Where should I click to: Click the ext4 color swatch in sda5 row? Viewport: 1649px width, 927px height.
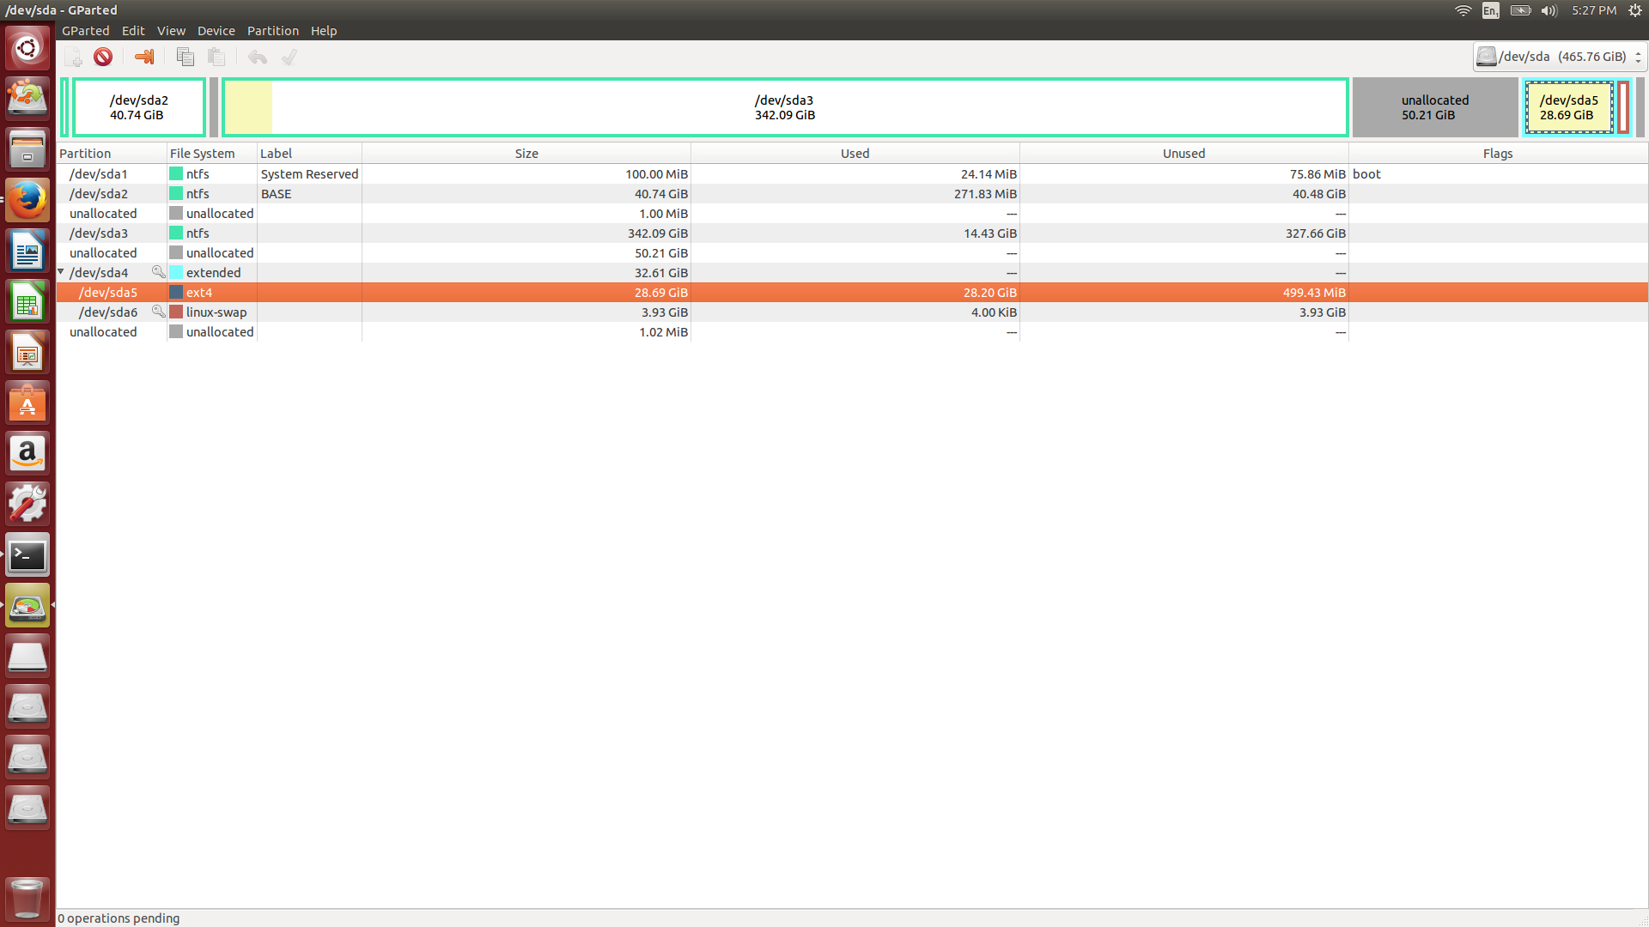pyautogui.click(x=176, y=293)
